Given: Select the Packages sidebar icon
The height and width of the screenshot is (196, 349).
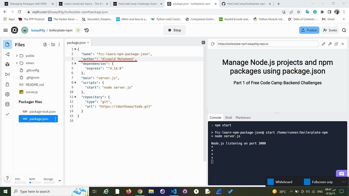Looking at the screenshot, I should pos(7,64).
